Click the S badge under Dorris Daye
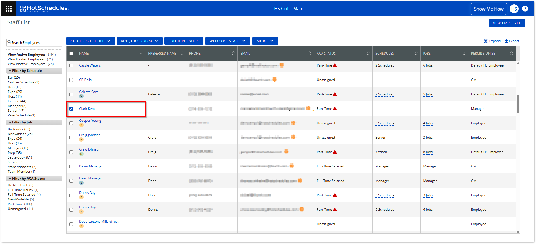Screen dimensions: 536x244 (81, 212)
